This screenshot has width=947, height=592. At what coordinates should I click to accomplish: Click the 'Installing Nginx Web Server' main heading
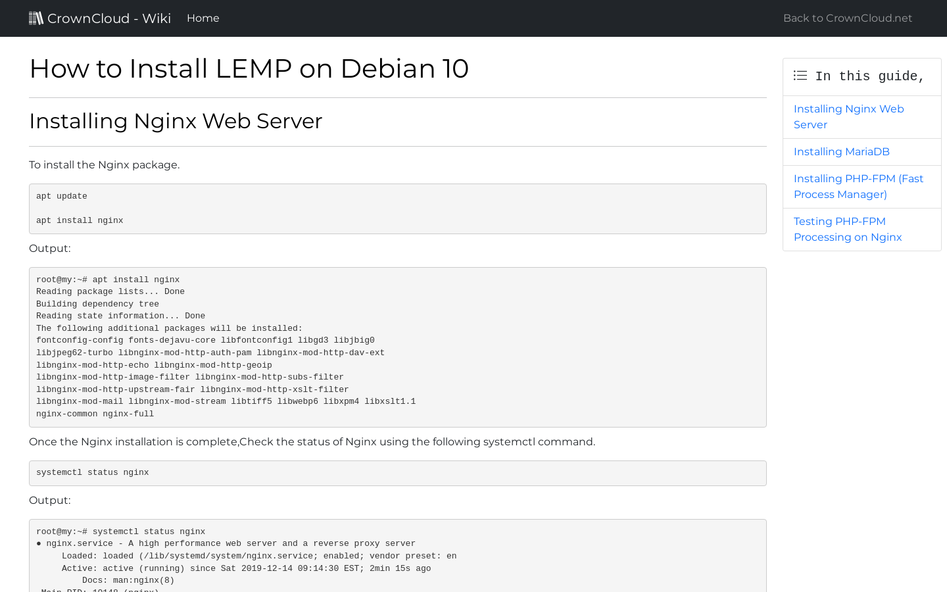point(176,121)
